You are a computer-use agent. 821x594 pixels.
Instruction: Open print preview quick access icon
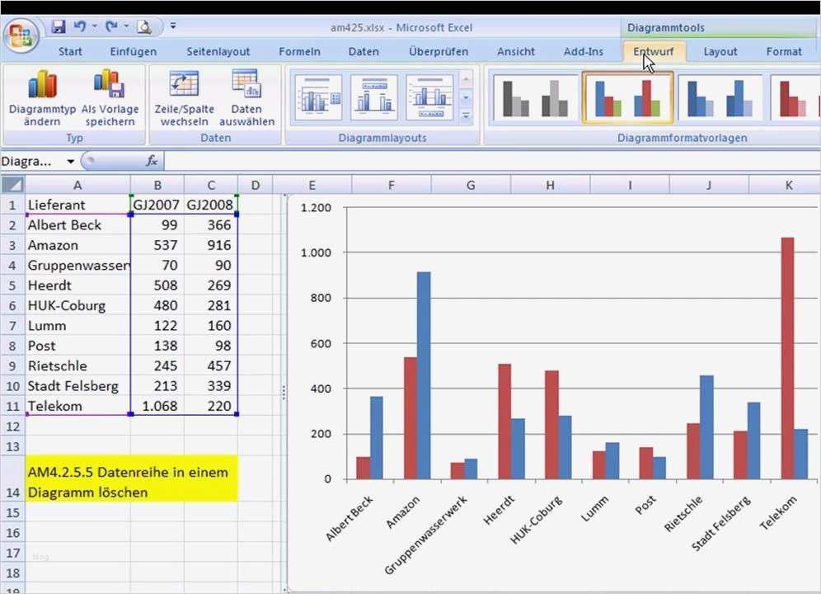pos(144,26)
